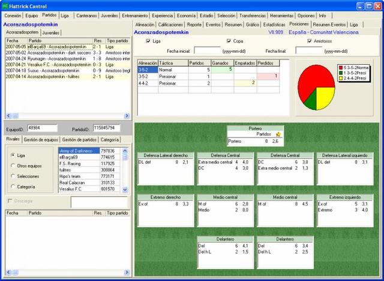Click the down arrow of rivals list scrollbar
Screen dimensions: 384x281
pyautogui.click(x=125, y=190)
